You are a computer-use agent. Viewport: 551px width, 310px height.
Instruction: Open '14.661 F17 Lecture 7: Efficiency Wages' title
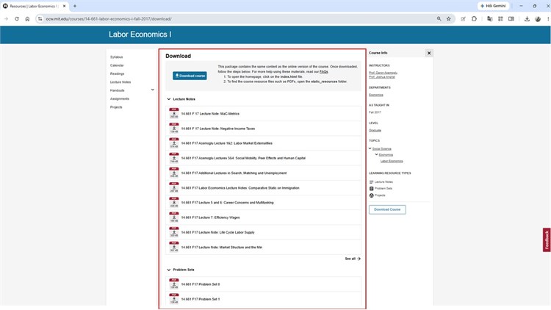(x=210, y=217)
